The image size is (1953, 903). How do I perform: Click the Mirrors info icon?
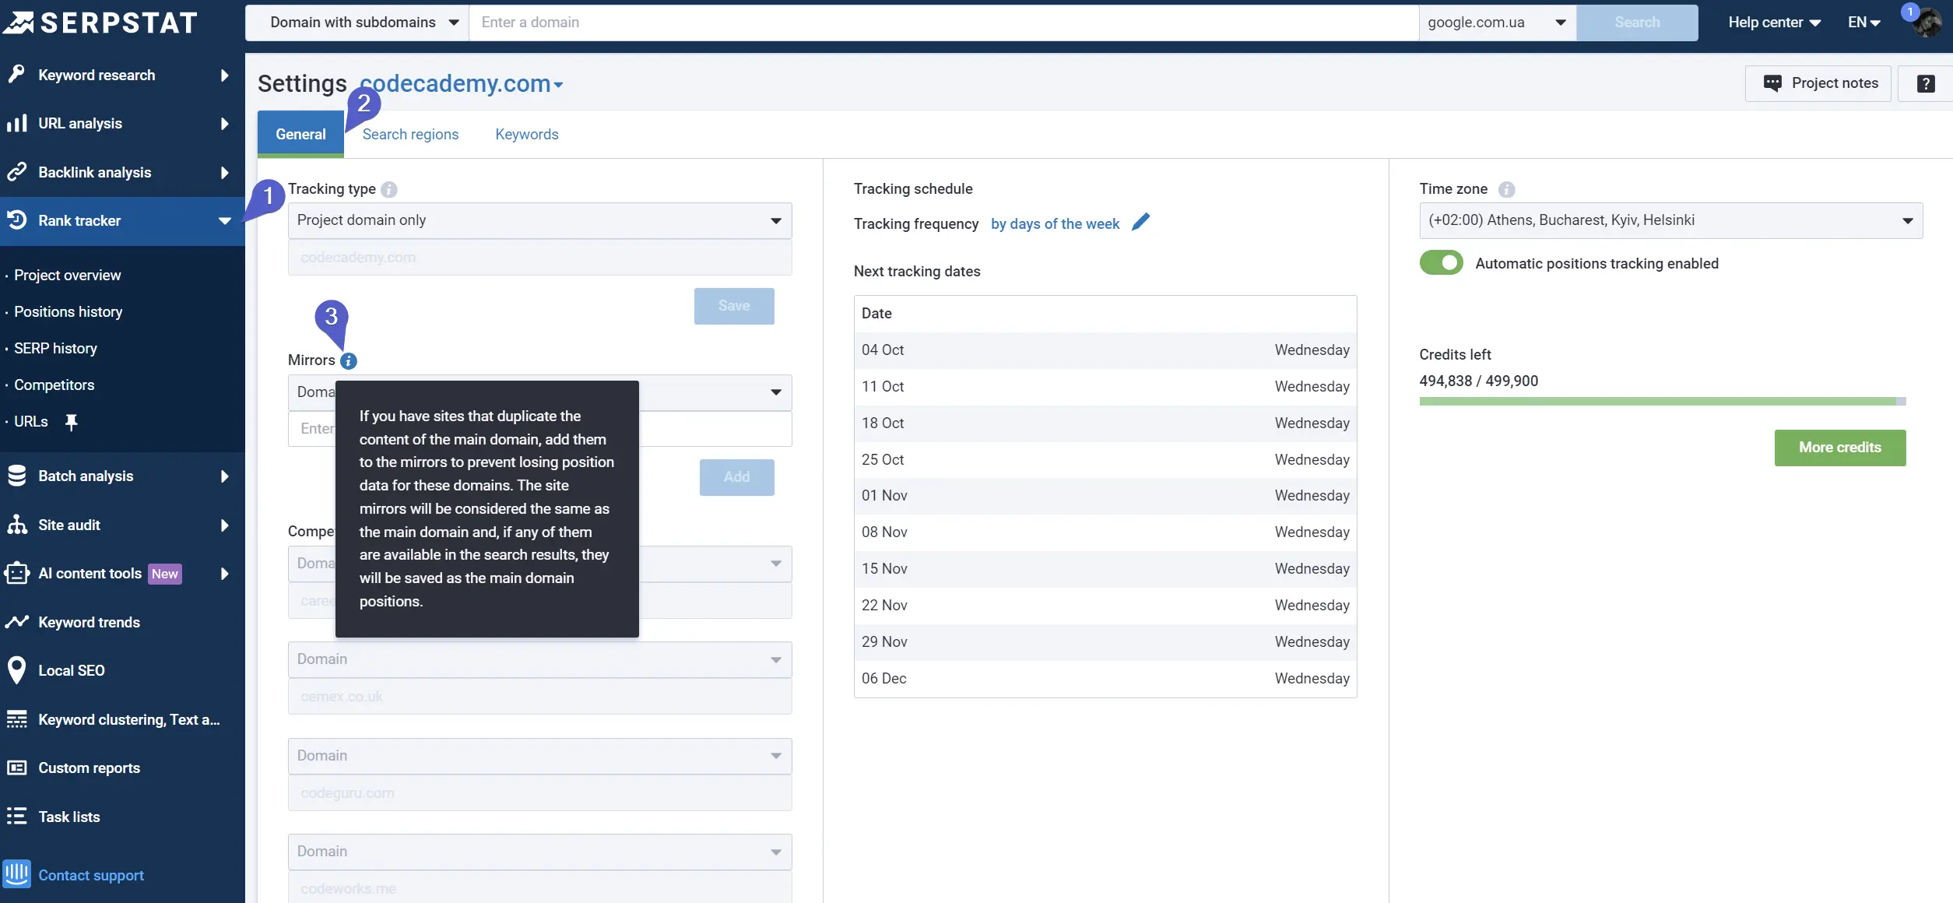click(349, 361)
